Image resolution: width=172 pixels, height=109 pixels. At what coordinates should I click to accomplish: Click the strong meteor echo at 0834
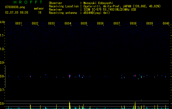pyautogui.click(x=70, y=76)
